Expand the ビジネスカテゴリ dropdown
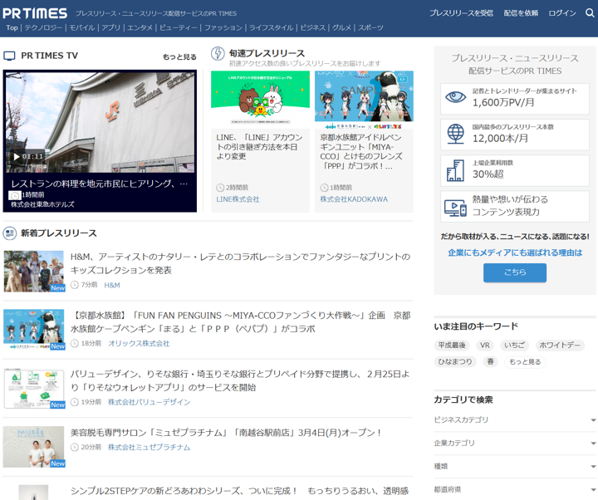This screenshot has width=598, height=500. [x=515, y=420]
